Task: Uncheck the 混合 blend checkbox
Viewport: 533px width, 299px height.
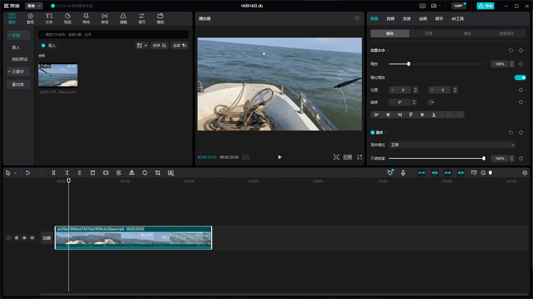Action: (x=373, y=132)
